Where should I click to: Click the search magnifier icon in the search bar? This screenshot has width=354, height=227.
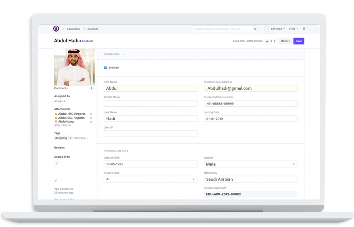tap(255, 29)
